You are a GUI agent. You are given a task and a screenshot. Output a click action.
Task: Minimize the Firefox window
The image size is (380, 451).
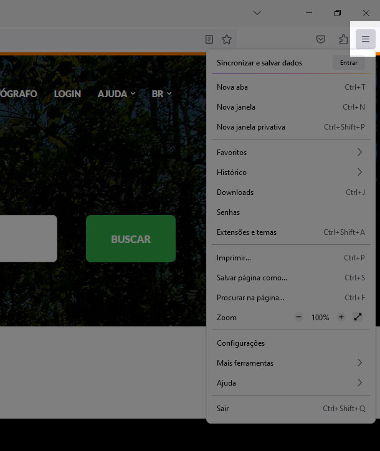[308, 13]
